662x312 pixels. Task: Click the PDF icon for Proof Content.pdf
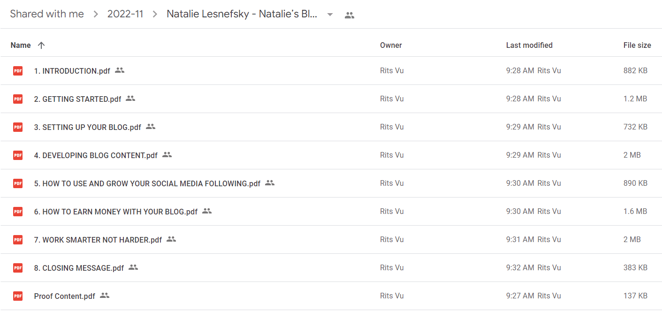[18, 296]
